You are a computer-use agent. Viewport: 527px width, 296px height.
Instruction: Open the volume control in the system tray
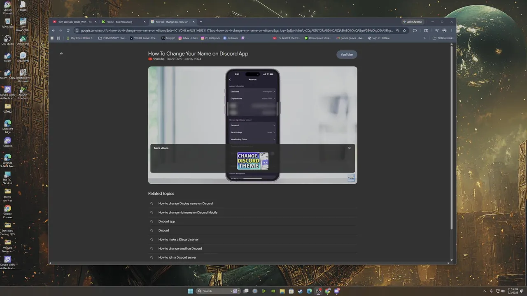pos(503,291)
